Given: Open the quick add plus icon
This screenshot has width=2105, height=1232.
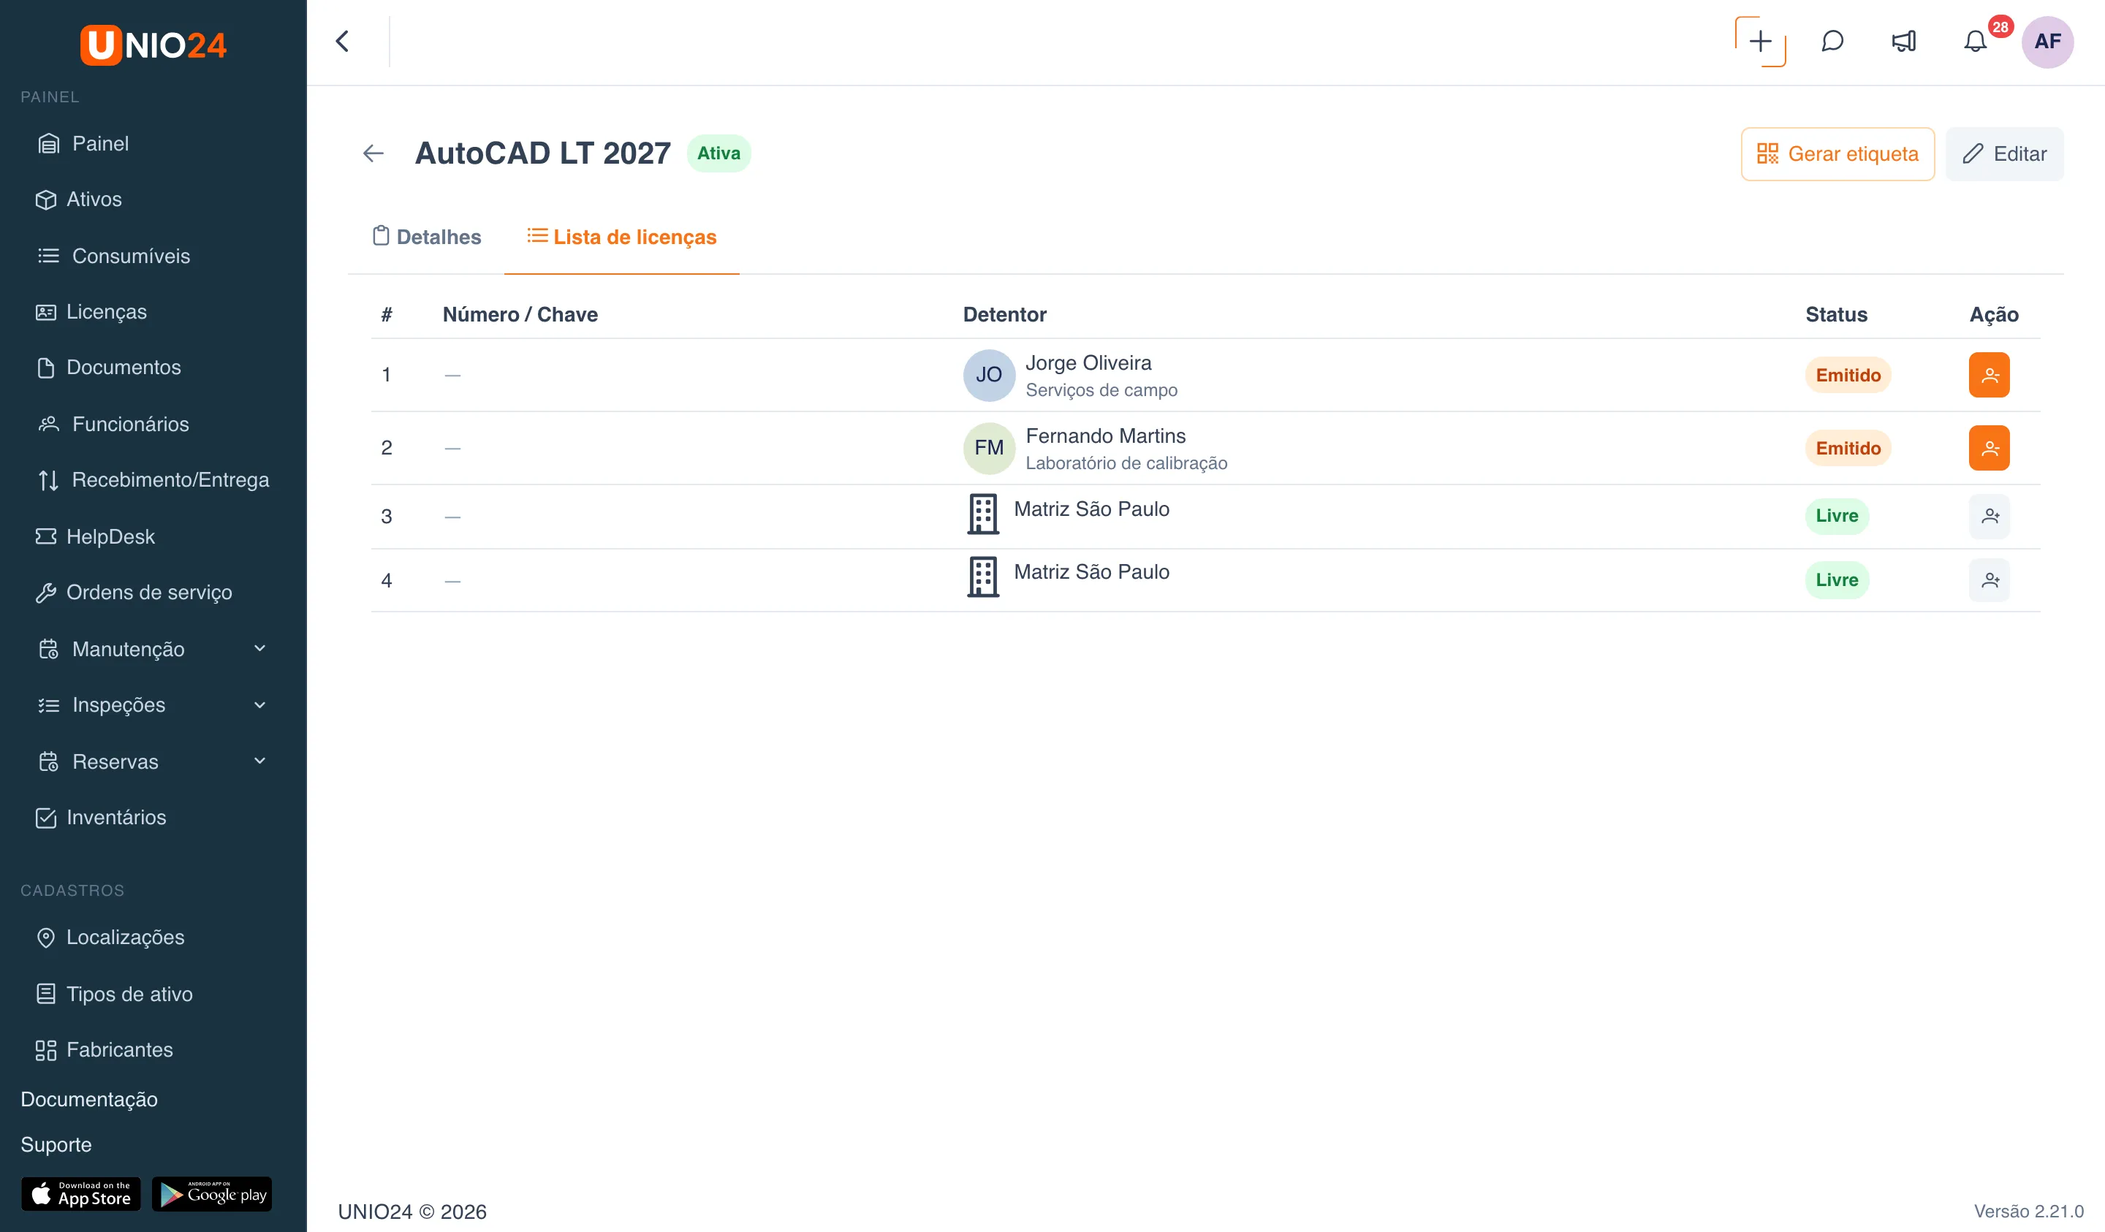Looking at the screenshot, I should 1760,41.
